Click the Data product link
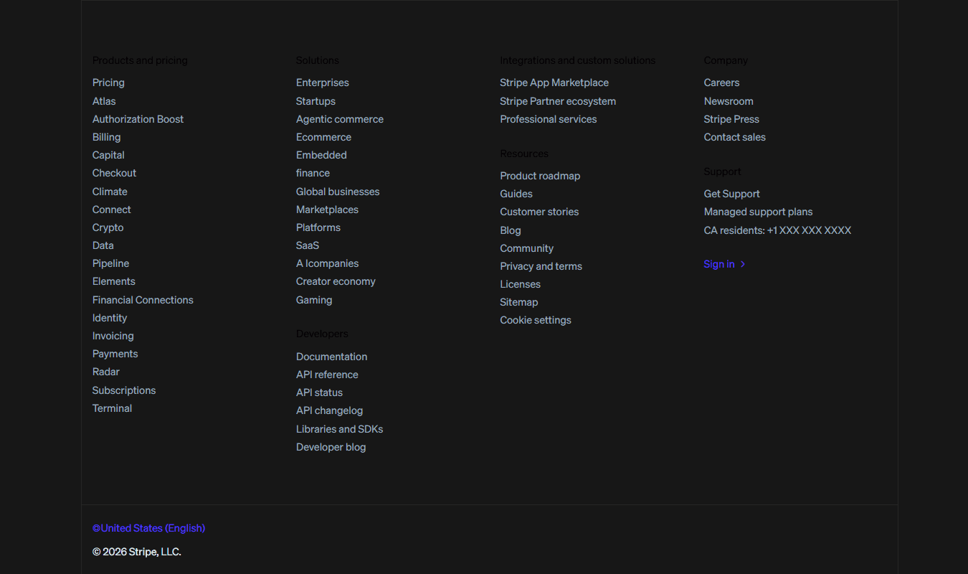 (x=103, y=245)
